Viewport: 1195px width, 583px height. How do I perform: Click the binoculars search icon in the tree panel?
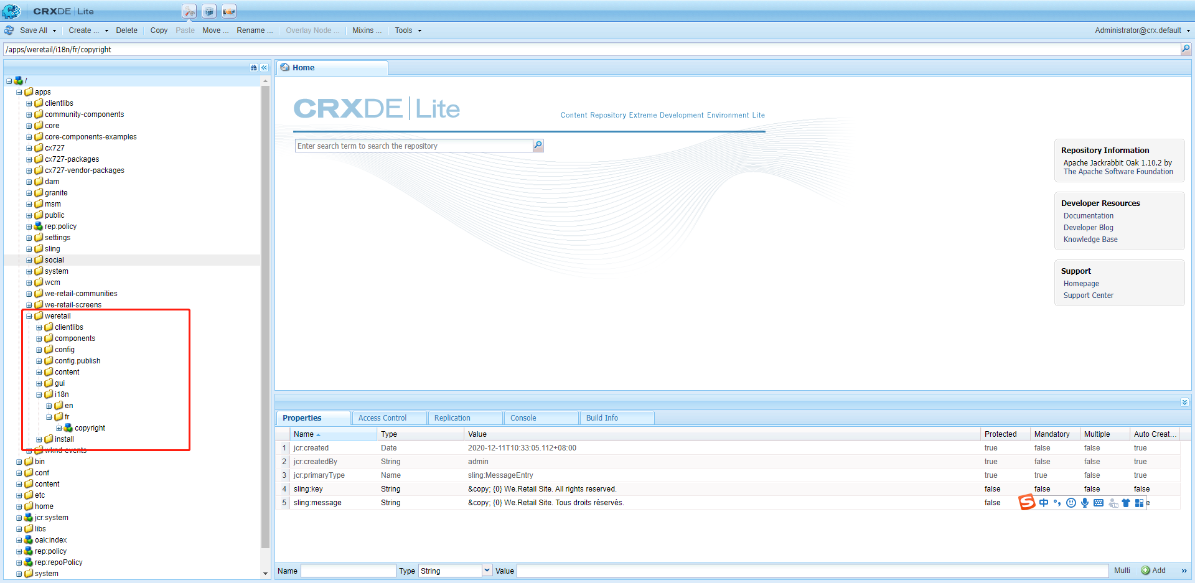click(253, 67)
